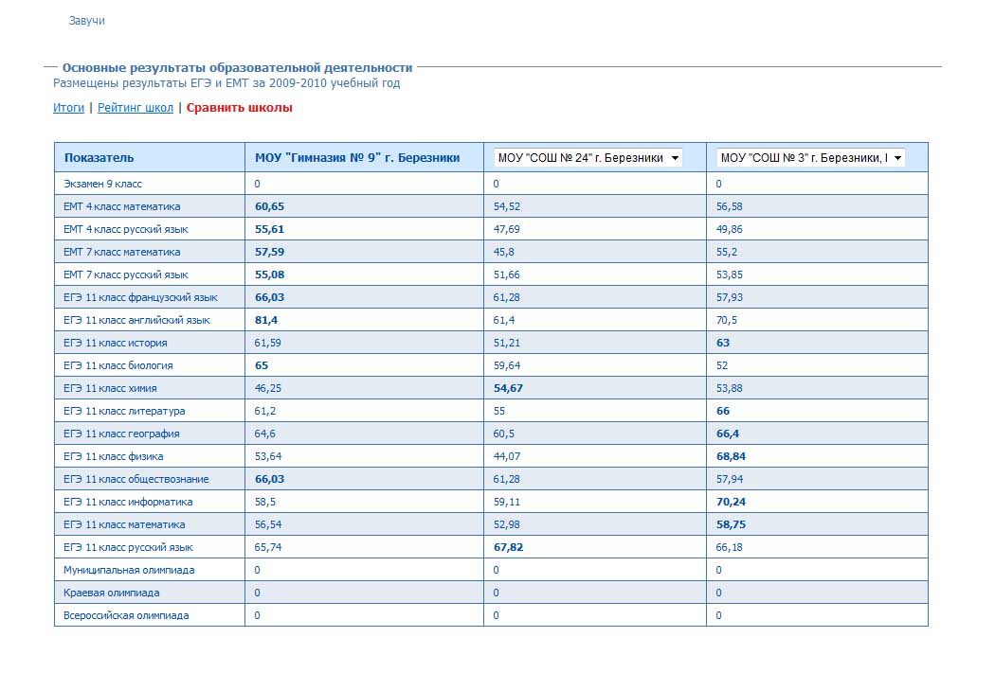Screen dimensions: 995x673
Task: Select the Экзамен 9 класс row label
Action: 102,184
